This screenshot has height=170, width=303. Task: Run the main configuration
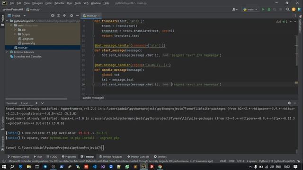tap(263, 9)
